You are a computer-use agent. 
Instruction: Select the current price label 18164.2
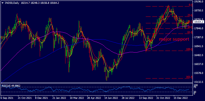pos(199,22)
